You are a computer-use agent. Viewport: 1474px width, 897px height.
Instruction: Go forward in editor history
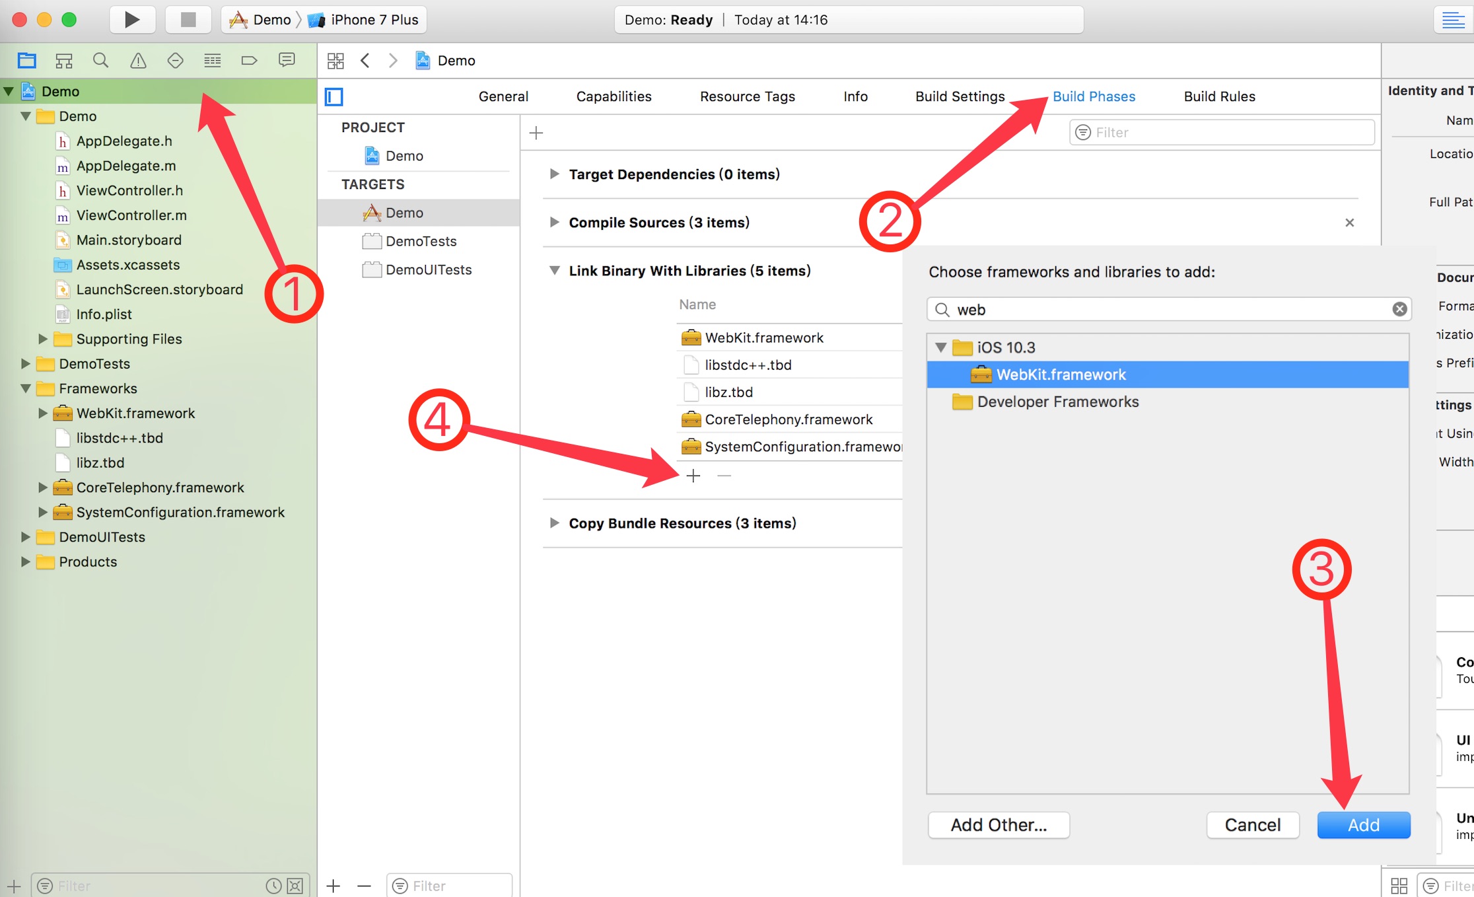point(393,61)
